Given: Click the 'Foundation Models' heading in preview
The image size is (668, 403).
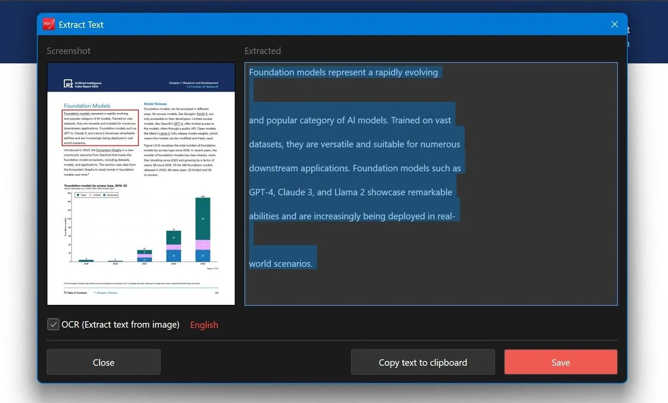Looking at the screenshot, I should pos(87,106).
